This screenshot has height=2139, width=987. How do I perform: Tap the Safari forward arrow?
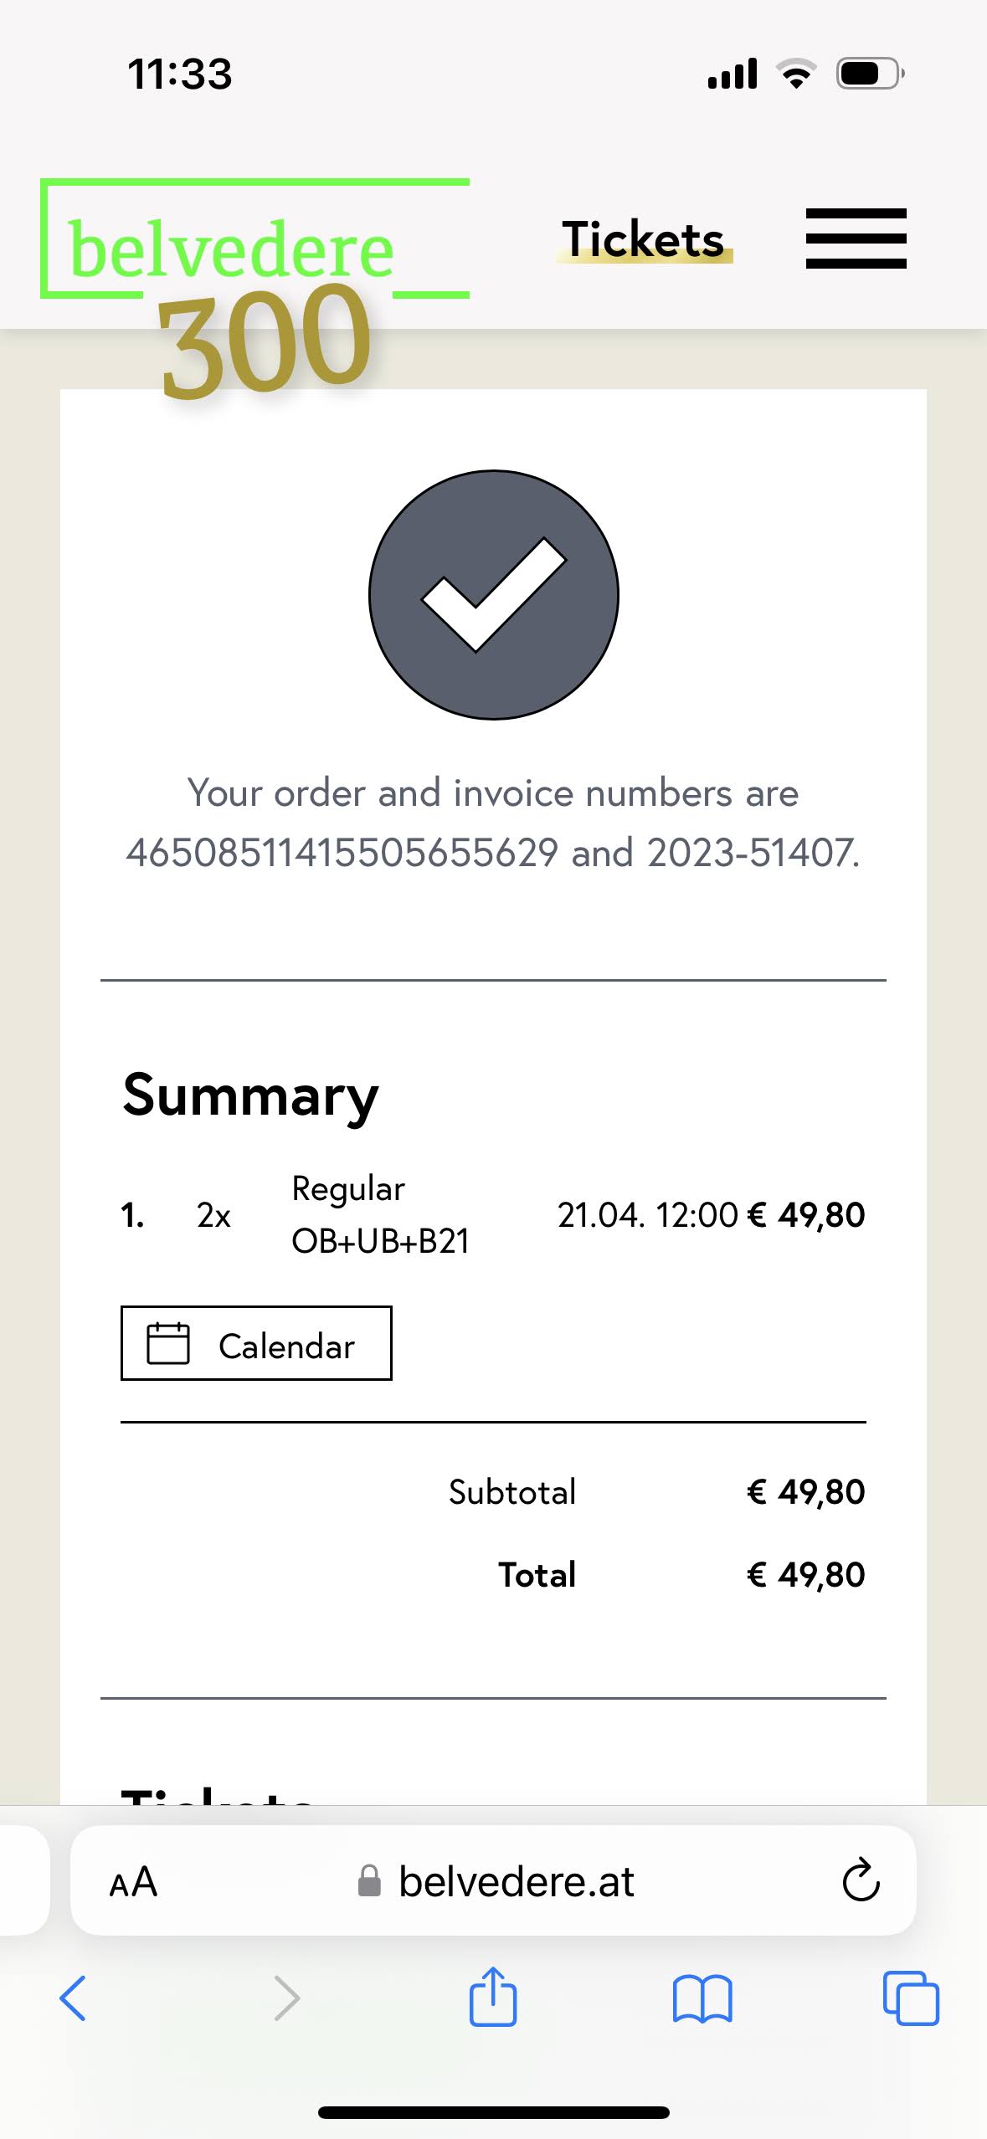286,1998
